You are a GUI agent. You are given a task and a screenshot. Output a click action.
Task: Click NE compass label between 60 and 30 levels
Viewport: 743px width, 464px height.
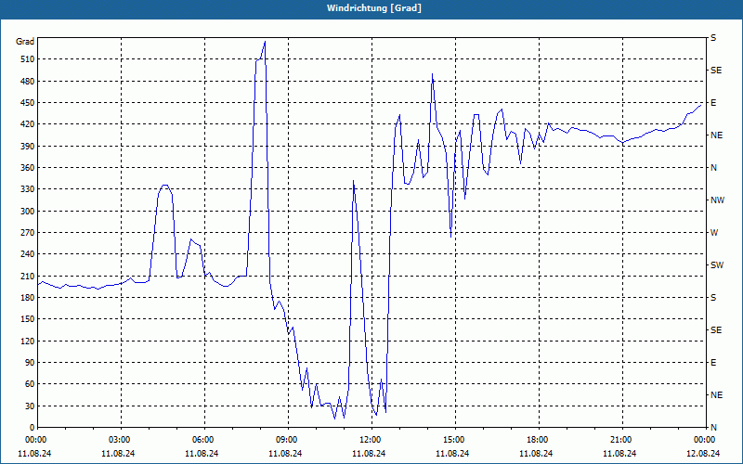716,395
